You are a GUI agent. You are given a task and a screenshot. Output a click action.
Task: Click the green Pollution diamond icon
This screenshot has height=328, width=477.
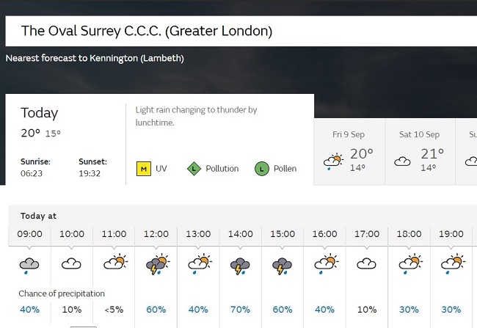pos(194,169)
